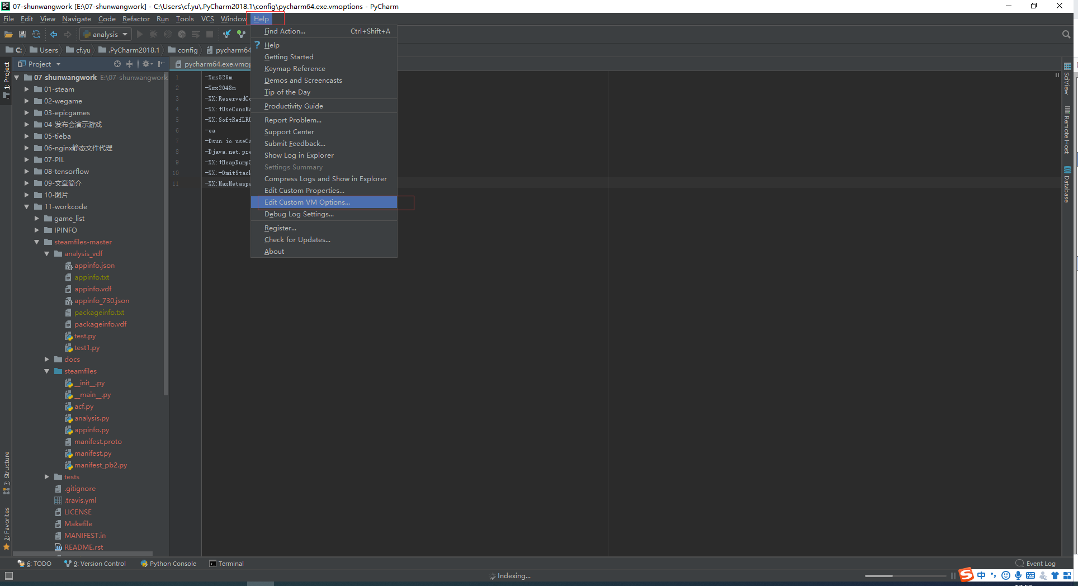Expand the 08-tensorflow folder
The height and width of the screenshot is (586, 1078).
click(26, 172)
